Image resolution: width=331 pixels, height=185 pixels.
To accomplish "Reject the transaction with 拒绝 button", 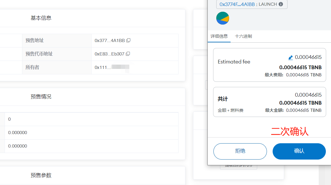I will pos(240,151).
